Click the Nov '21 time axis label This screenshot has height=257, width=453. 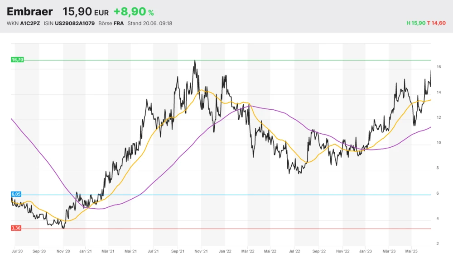[x=201, y=249]
